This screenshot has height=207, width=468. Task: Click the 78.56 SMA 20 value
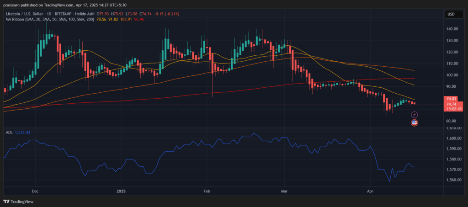click(x=101, y=19)
